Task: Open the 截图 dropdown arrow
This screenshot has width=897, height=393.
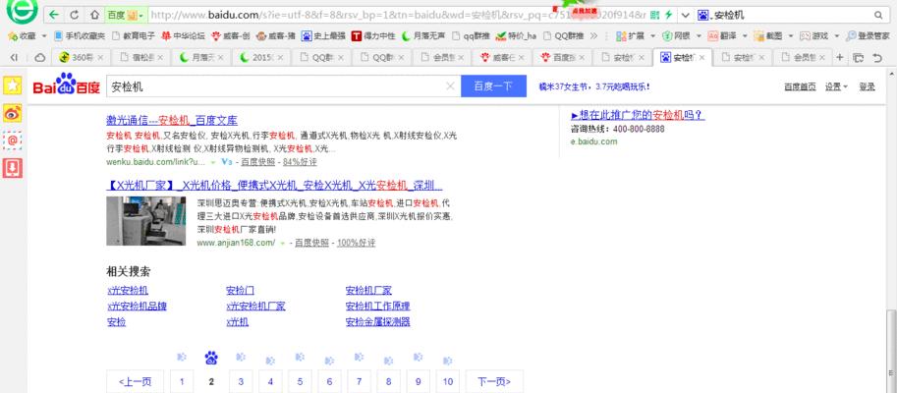Action: 790,35
